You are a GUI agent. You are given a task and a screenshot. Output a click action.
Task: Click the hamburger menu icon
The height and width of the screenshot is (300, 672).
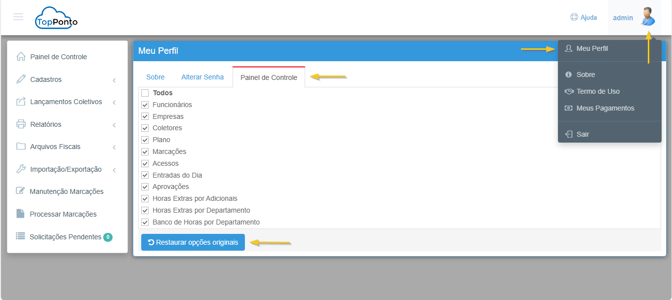18,17
